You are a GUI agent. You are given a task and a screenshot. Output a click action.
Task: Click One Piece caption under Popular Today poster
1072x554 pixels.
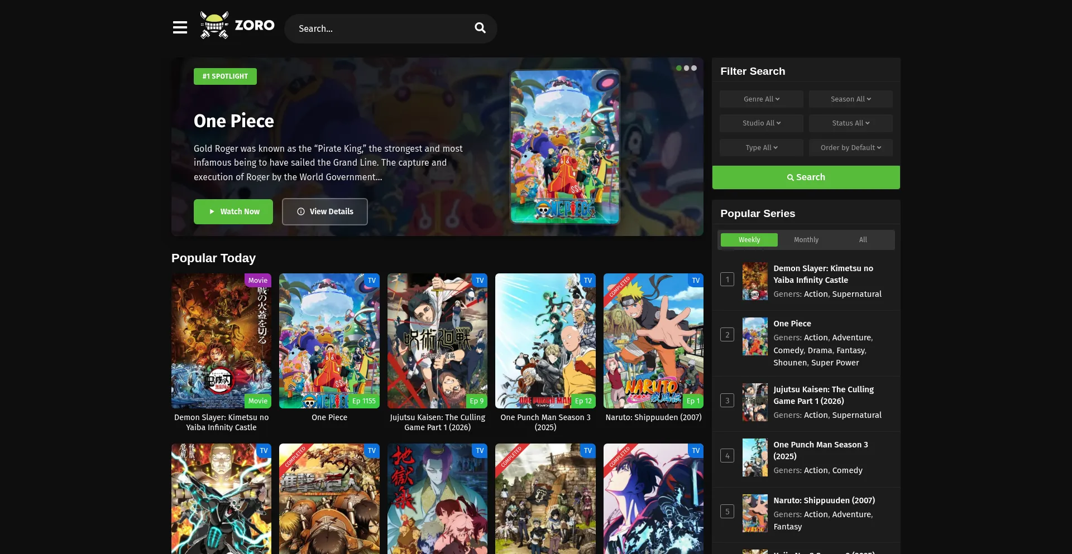point(329,417)
